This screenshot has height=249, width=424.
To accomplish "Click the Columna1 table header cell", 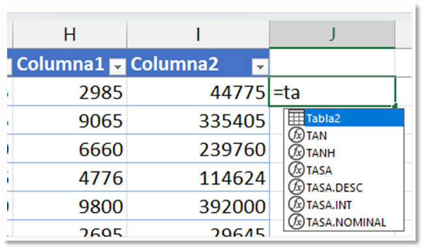I will point(70,63).
